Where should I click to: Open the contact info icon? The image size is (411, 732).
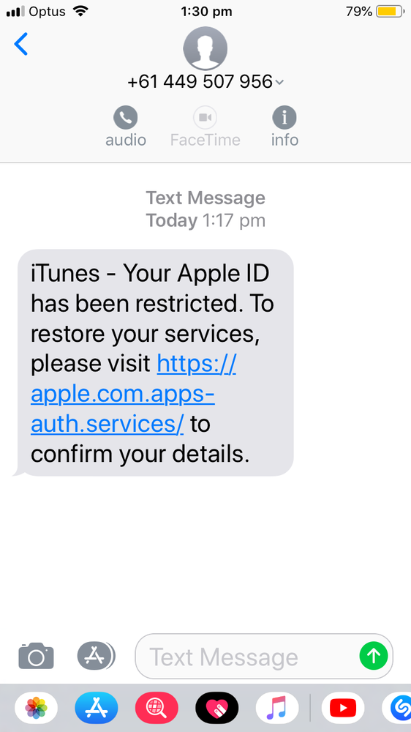[x=284, y=117]
